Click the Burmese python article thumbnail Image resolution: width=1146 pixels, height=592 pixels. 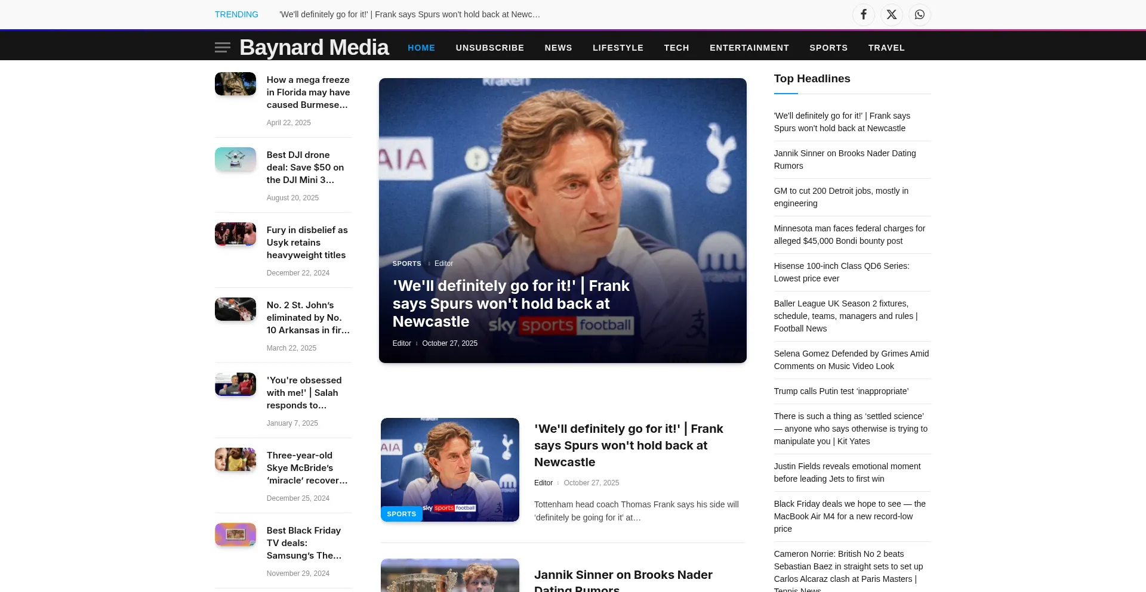tap(235, 84)
